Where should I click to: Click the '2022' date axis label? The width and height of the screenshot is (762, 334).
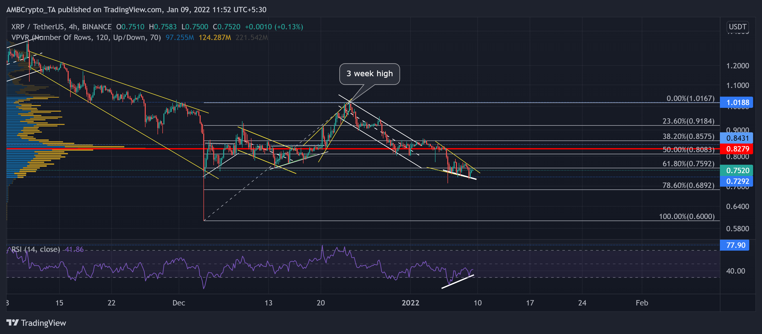tap(410, 303)
